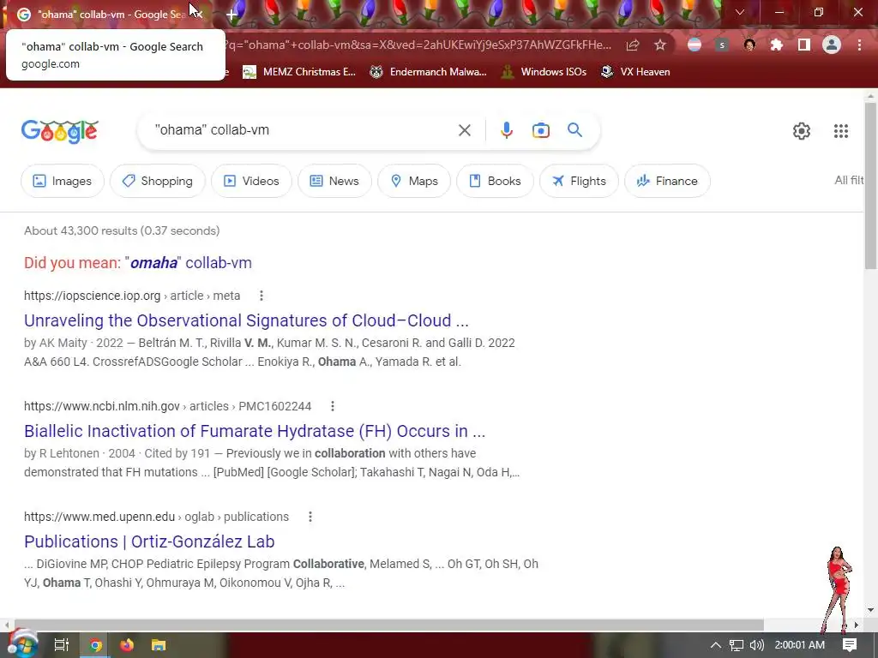This screenshot has width=878, height=658.
Task: Click the Google holiday logo
Action: point(60,131)
